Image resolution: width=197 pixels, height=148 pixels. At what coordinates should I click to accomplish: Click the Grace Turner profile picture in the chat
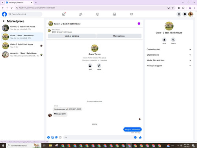95,48
